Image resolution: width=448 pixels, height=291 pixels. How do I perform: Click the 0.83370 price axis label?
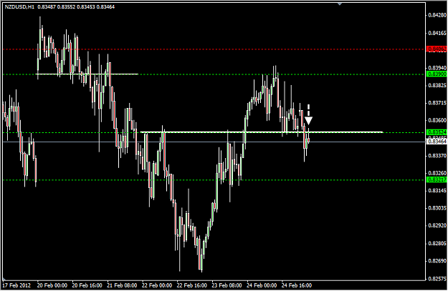pyautogui.click(x=437, y=156)
